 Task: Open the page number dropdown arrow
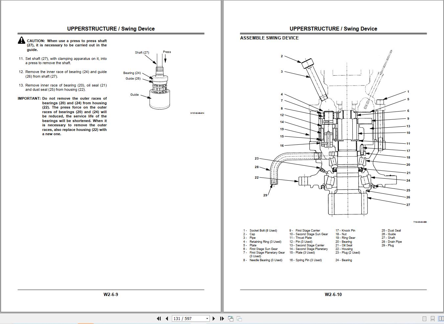pyautogui.click(x=207, y=318)
